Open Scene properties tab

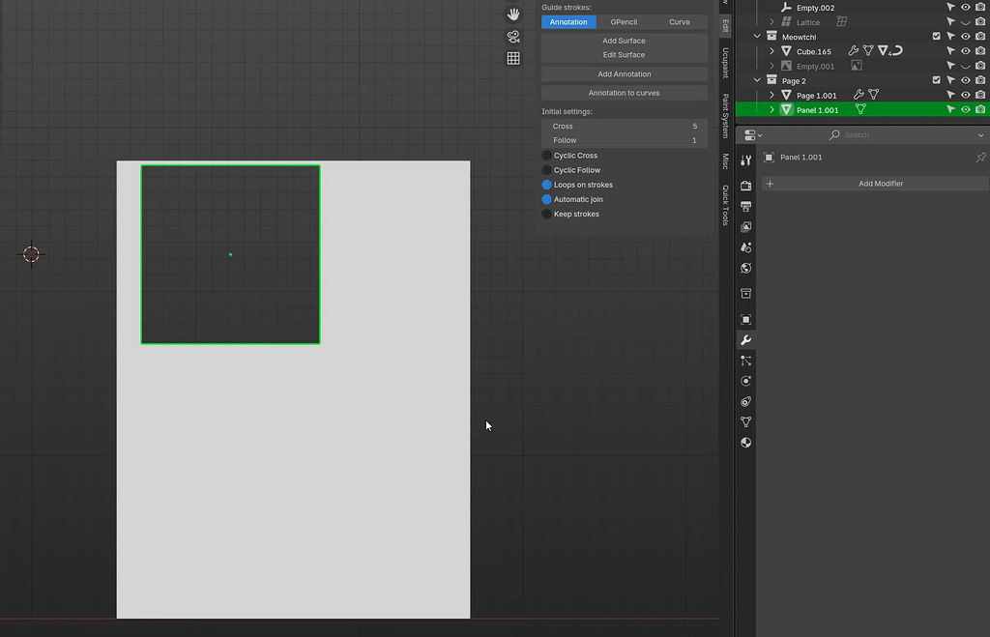pyautogui.click(x=745, y=247)
